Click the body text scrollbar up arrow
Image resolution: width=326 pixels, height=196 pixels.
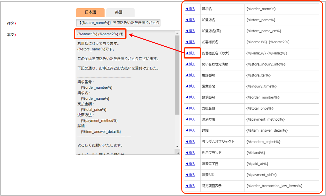tap(177, 33)
